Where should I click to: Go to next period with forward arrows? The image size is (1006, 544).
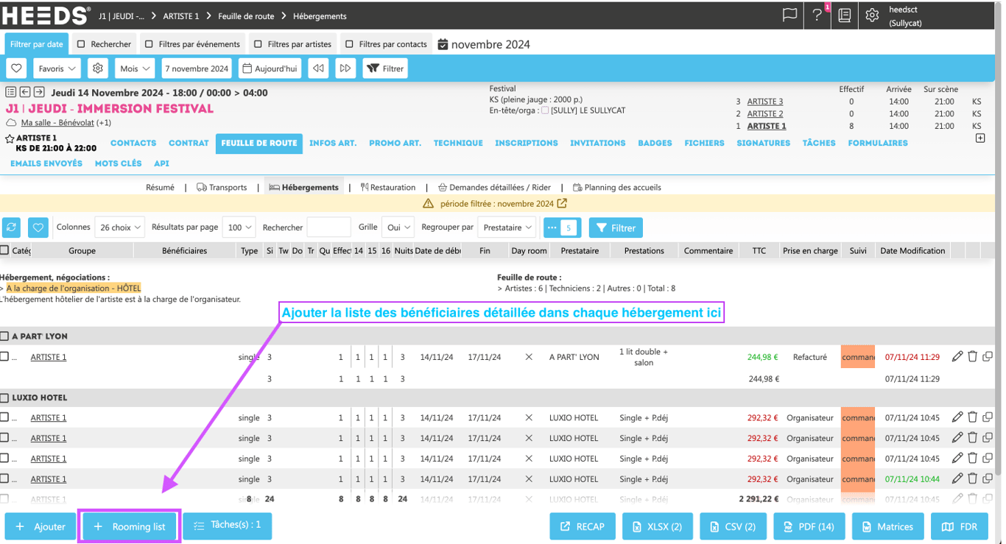coord(345,68)
